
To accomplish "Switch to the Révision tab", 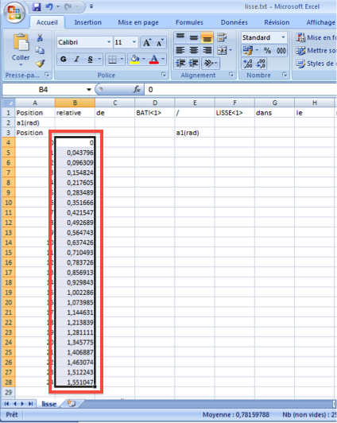I will (x=277, y=22).
